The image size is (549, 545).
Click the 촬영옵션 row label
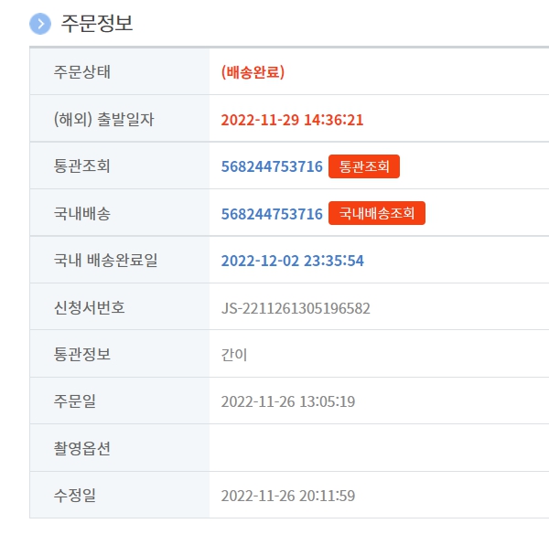pyautogui.click(x=82, y=448)
